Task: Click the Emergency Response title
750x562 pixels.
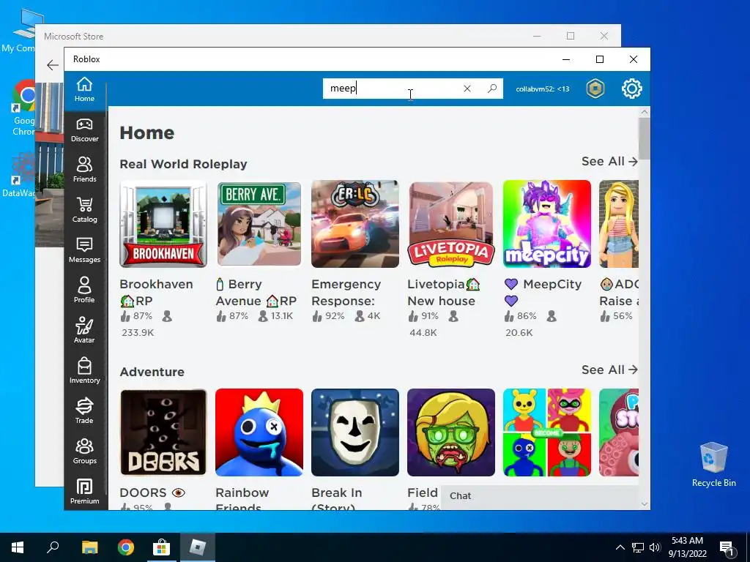Action: coord(346,293)
